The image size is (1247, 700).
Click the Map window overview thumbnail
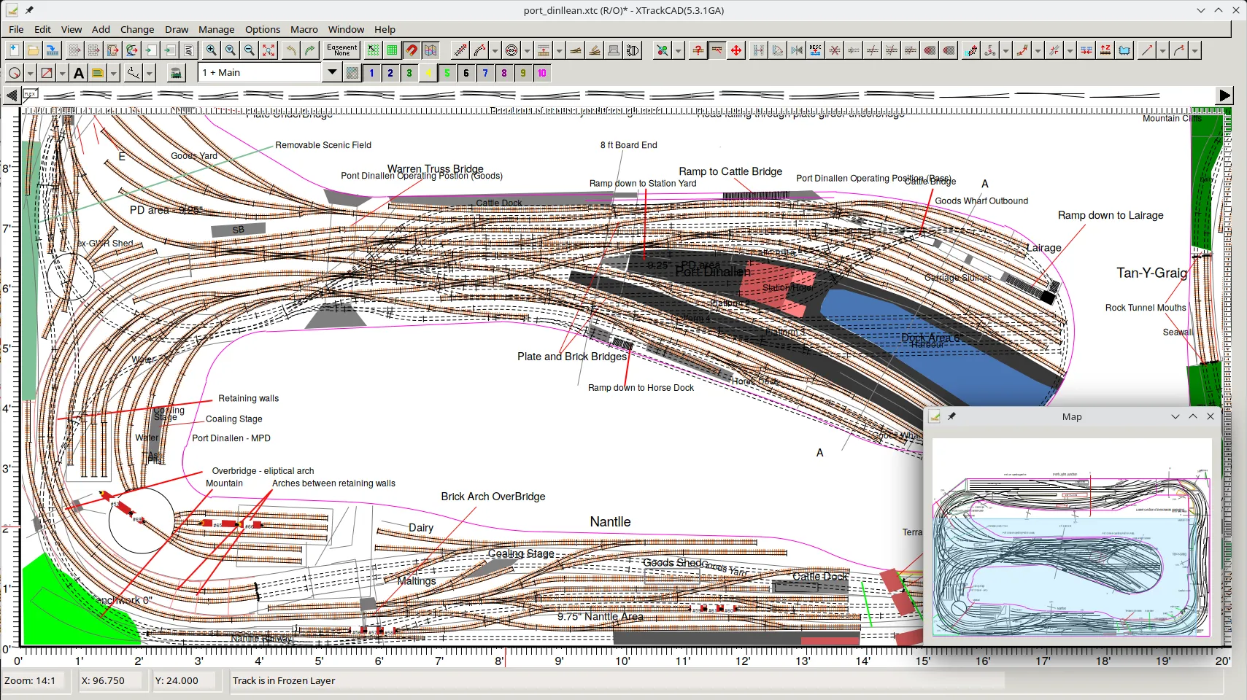pos(1072,537)
